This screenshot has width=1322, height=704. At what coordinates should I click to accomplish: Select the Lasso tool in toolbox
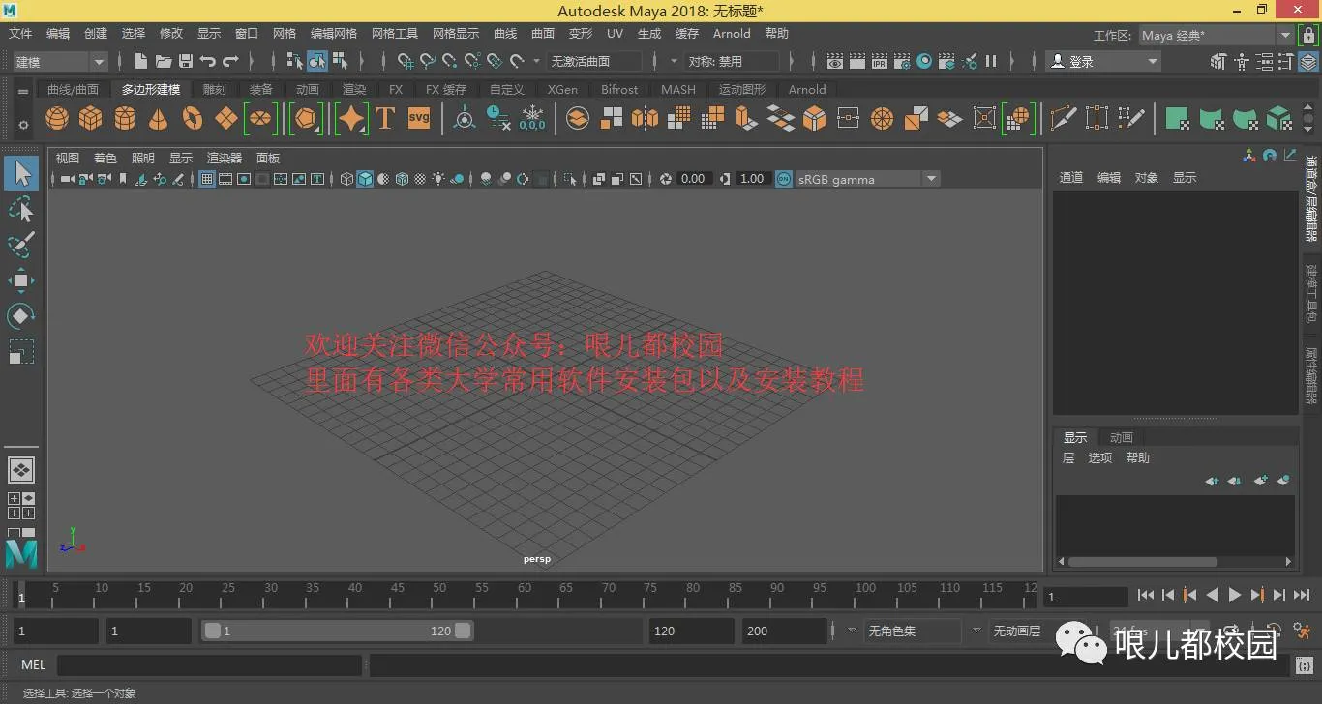[21, 209]
